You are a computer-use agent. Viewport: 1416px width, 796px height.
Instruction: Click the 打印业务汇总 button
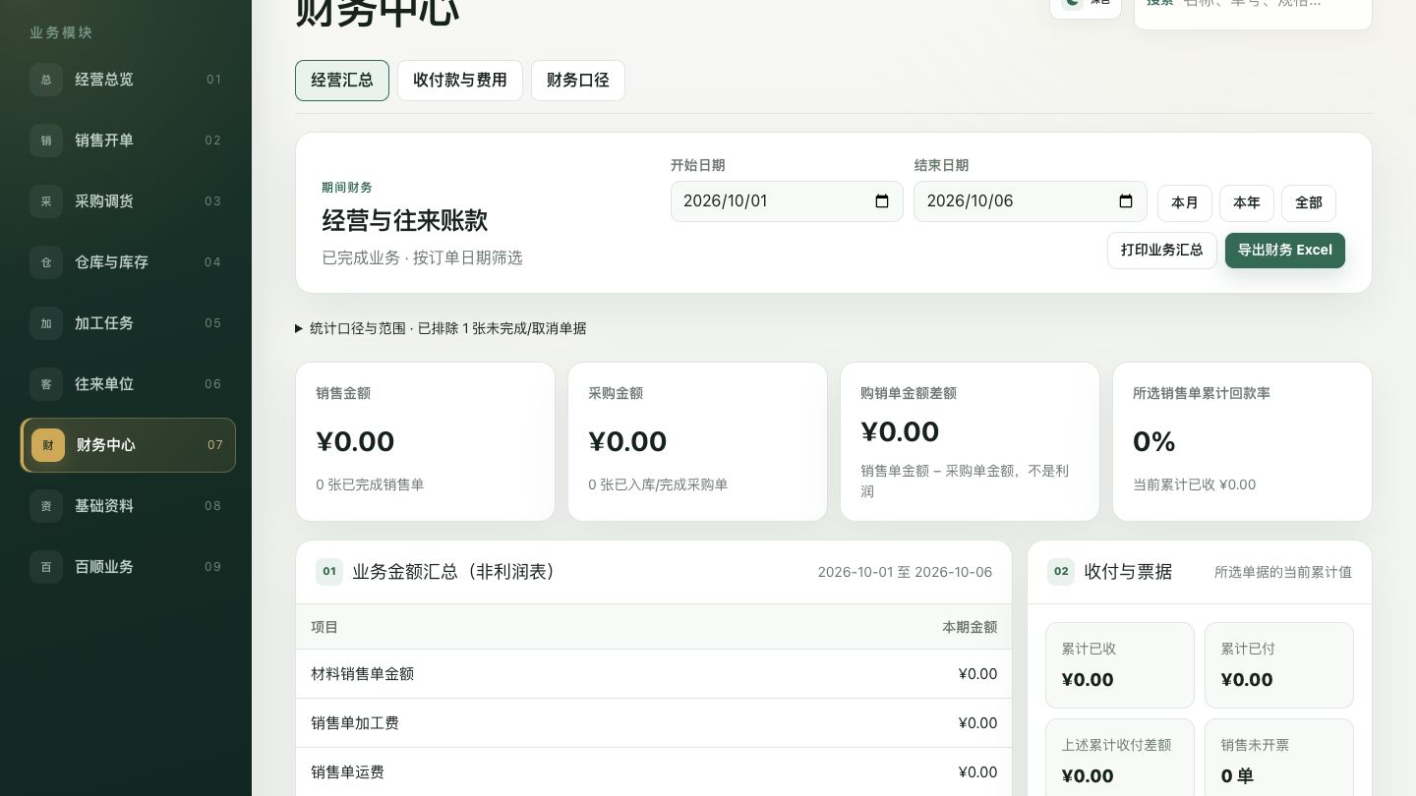pos(1162,251)
